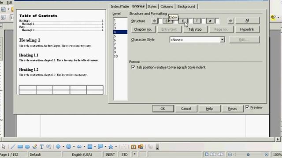
Task: Click the book view layout icon
Action: [220, 154]
